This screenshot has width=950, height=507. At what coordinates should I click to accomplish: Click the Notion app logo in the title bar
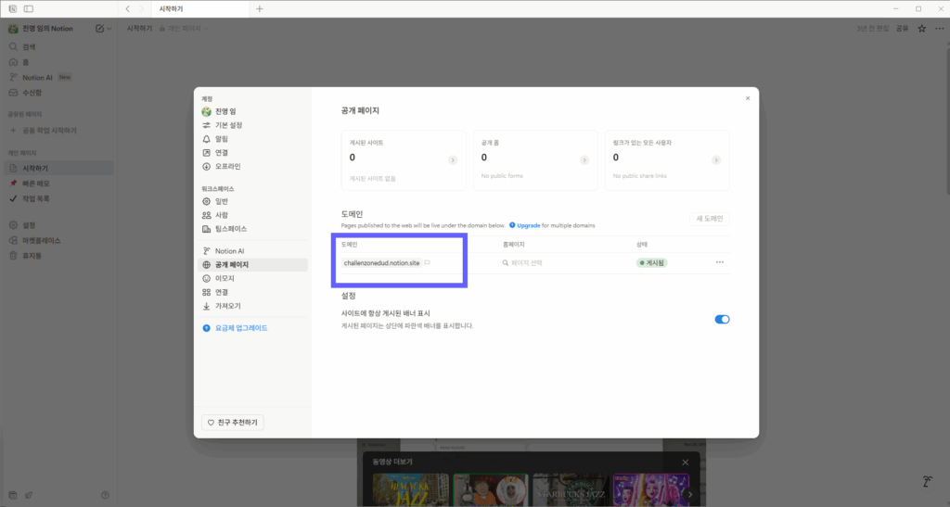[13, 9]
